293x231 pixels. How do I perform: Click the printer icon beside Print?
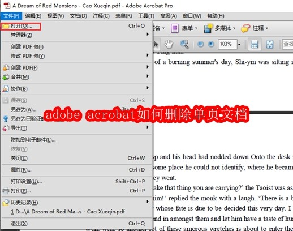(x=6, y=191)
